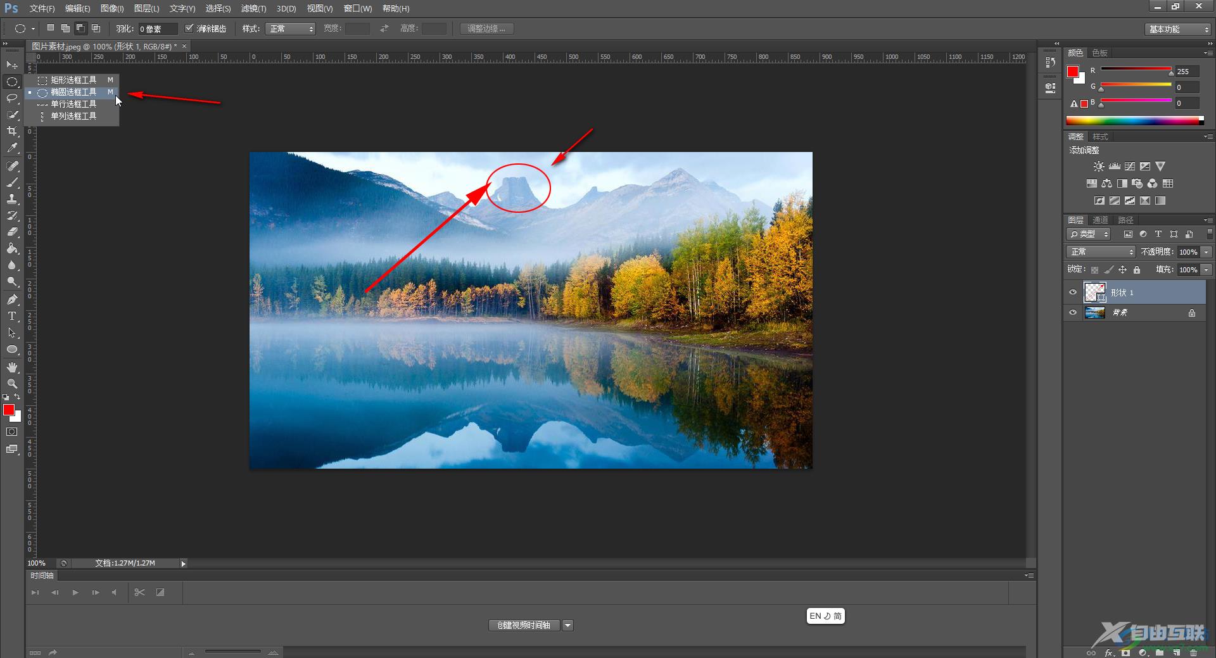Toggle Quick Mask mode
The width and height of the screenshot is (1216, 658).
point(12,432)
